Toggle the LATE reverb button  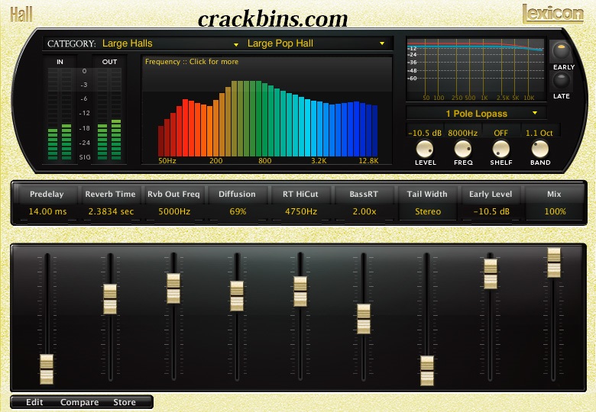pos(561,80)
